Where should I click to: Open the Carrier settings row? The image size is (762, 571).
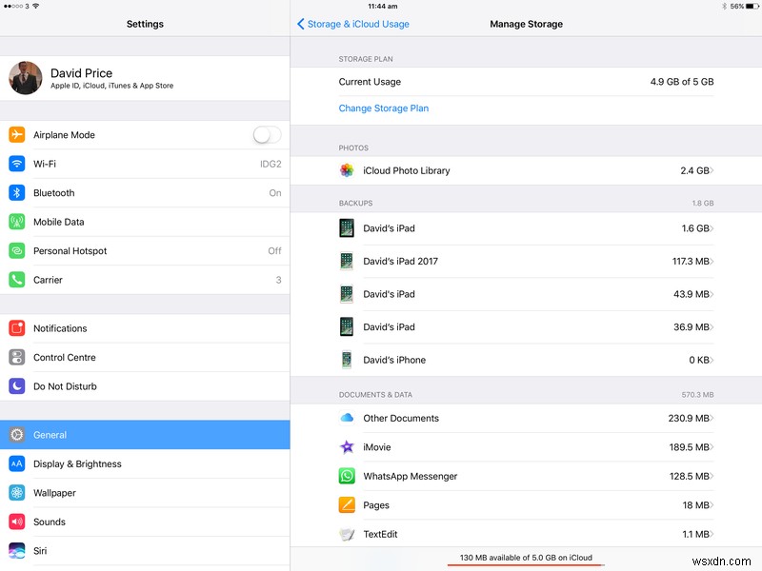point(145,280)
